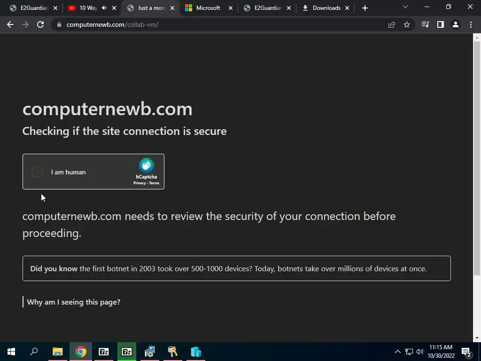Open a new tab with plus button
Screen dimensions: 481x361
[x=365, y=8]
